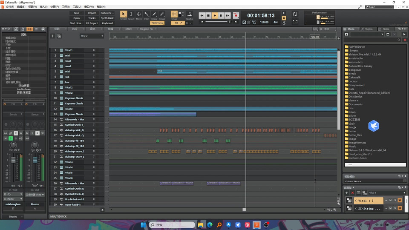Screen dimensions: 409x230
Task: Toggle the Snap grid button
Action: [x=174, y=14]
